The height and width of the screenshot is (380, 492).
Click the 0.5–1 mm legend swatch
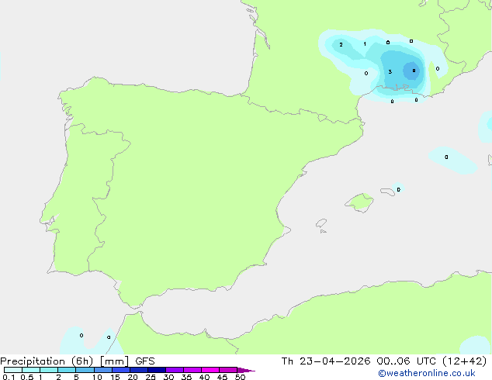coord(31,370)
